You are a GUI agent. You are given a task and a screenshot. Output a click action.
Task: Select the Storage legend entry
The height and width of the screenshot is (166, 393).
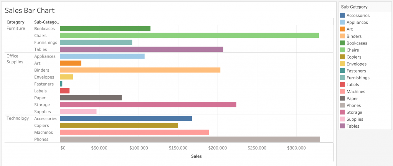(x=354, y=112)
